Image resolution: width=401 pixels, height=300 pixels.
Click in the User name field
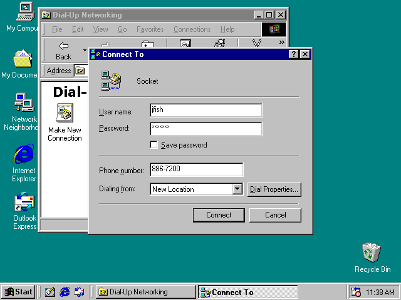(x=206, y=110)
